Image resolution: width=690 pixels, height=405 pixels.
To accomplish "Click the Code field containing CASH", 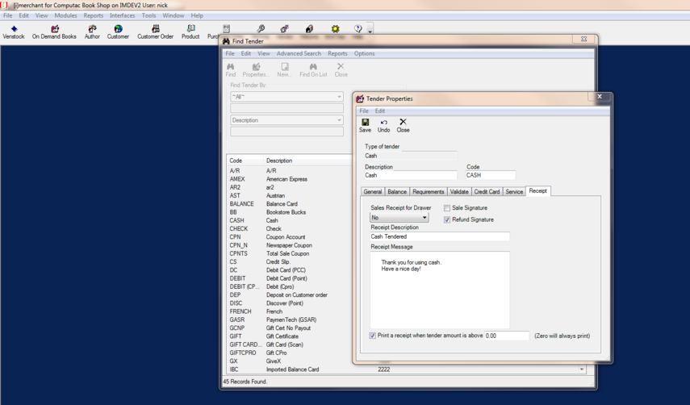I will pos(490,175).
